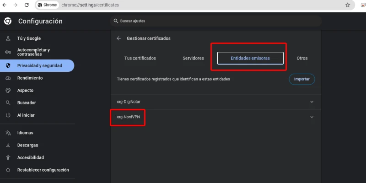Select the Entidades emisoras tab

click(x=250, y=58)
